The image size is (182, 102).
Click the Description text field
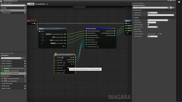pyautogui.click(x=158, y=20)
